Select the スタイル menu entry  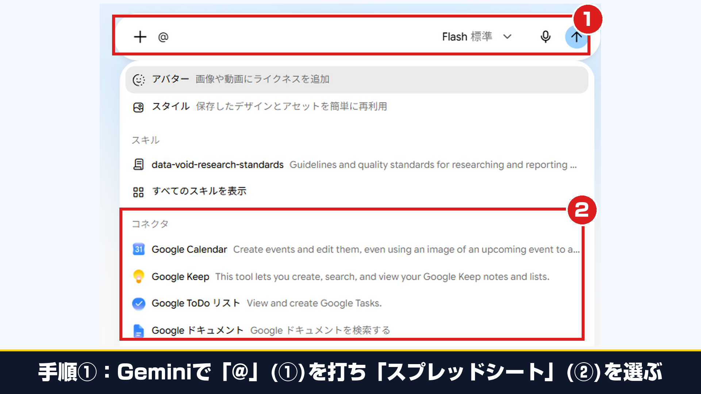pyautogui.click(x=357, y=107)
